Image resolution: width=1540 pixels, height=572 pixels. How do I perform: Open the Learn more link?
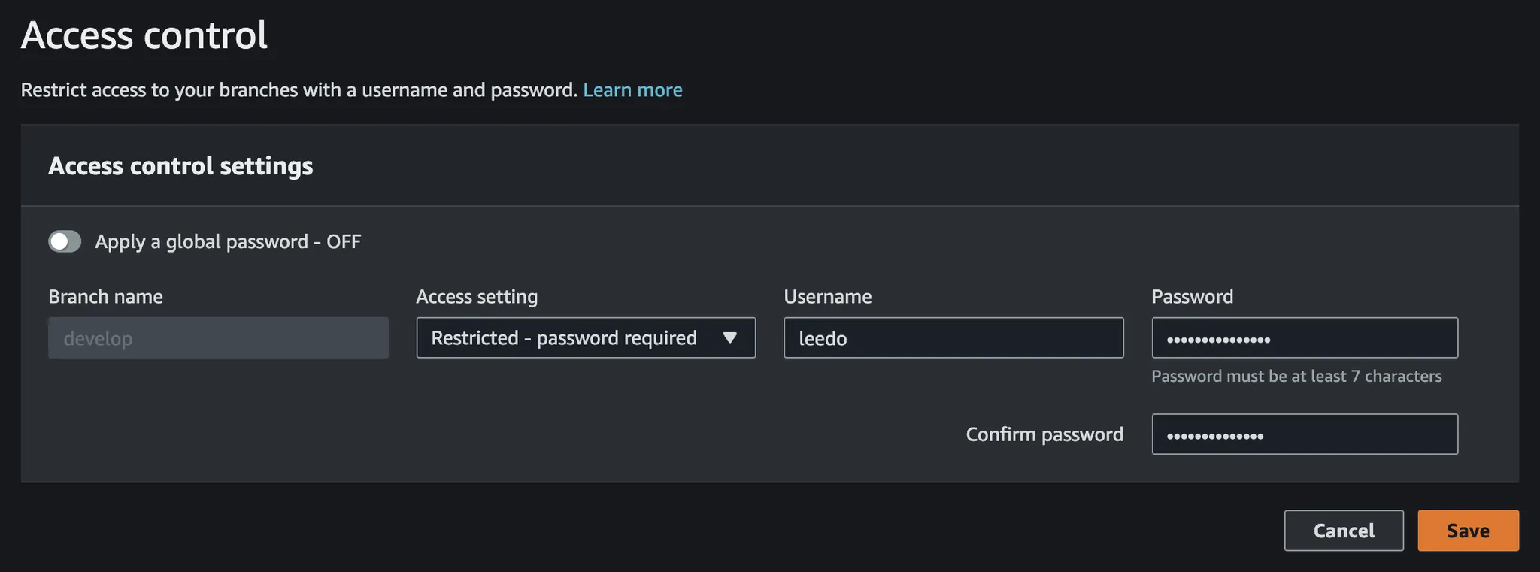tap(632, 90)
